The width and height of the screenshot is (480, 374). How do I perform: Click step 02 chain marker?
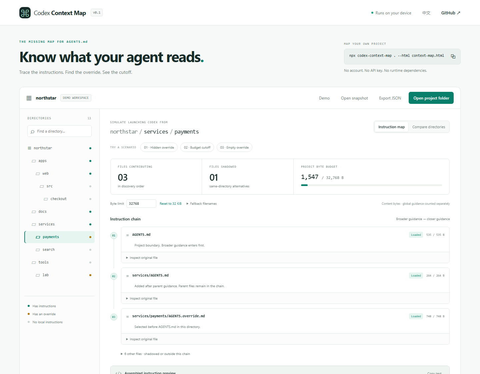[114, 276]
